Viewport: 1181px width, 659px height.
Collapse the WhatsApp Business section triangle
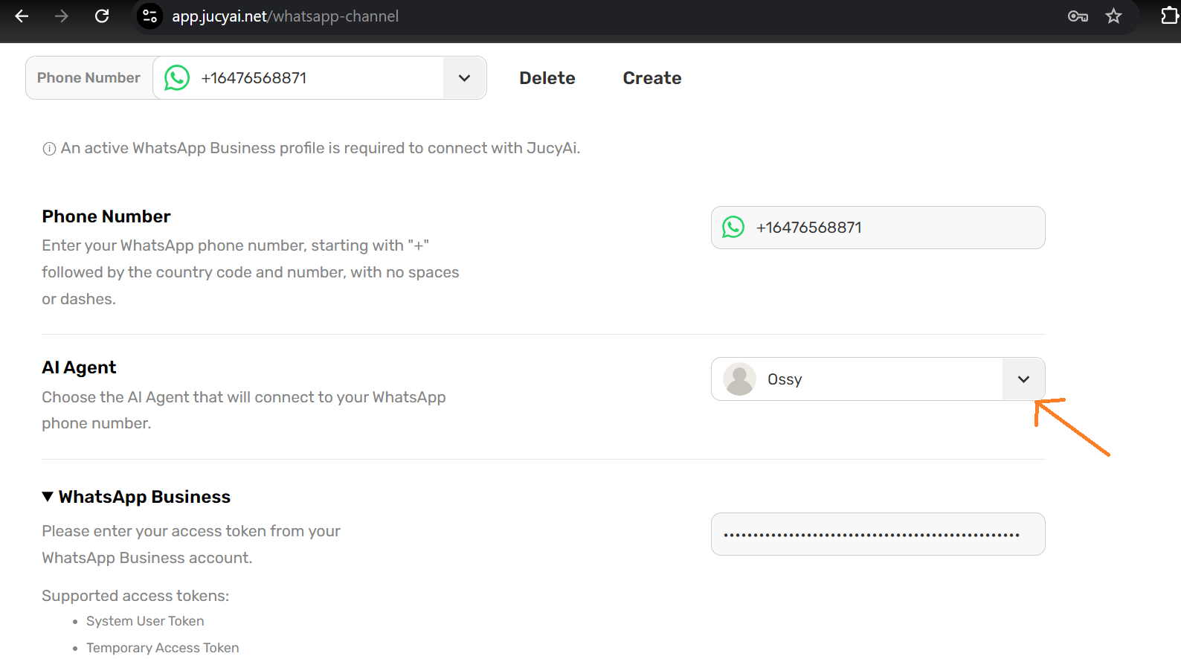click(48, 496)
